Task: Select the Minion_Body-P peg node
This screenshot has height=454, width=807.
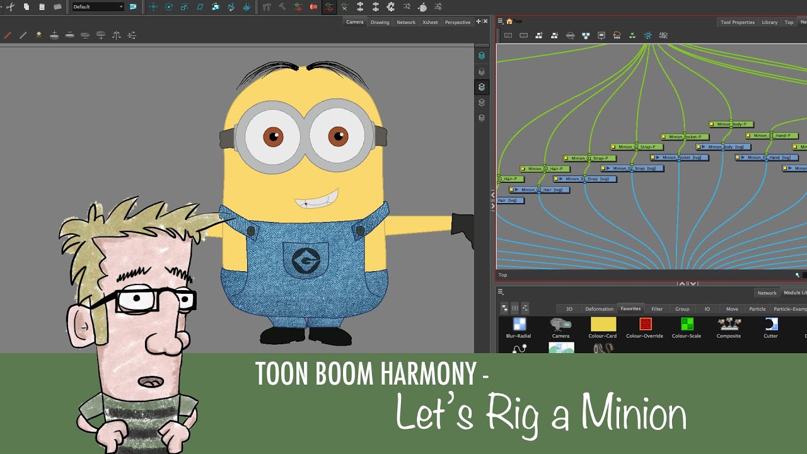Action: pyautogui.click(x=731, y=124)
